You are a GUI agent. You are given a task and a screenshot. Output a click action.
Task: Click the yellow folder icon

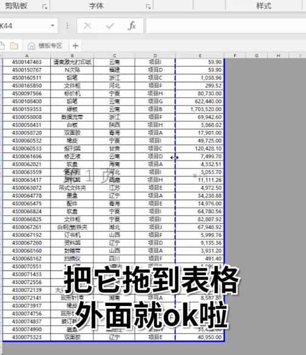pyautogui.click(x=14, y=45)
